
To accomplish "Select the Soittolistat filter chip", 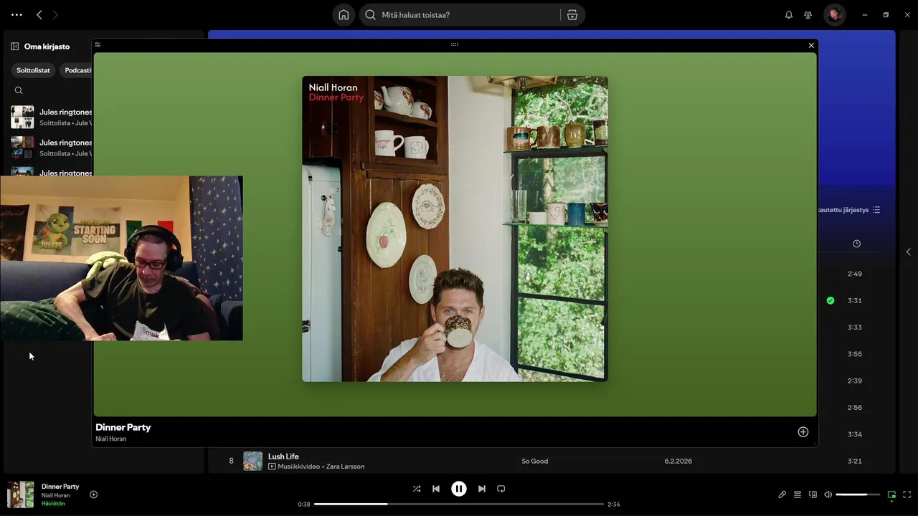I will [x=33, y=70].
